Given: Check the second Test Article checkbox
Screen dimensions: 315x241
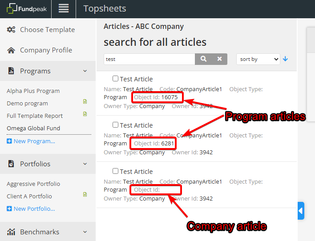Looking at the screenshot, I should (116, 125).
